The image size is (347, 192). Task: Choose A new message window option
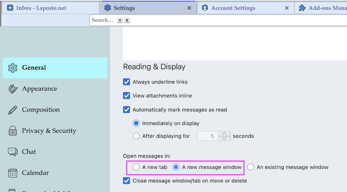click(x=176, y=167)
